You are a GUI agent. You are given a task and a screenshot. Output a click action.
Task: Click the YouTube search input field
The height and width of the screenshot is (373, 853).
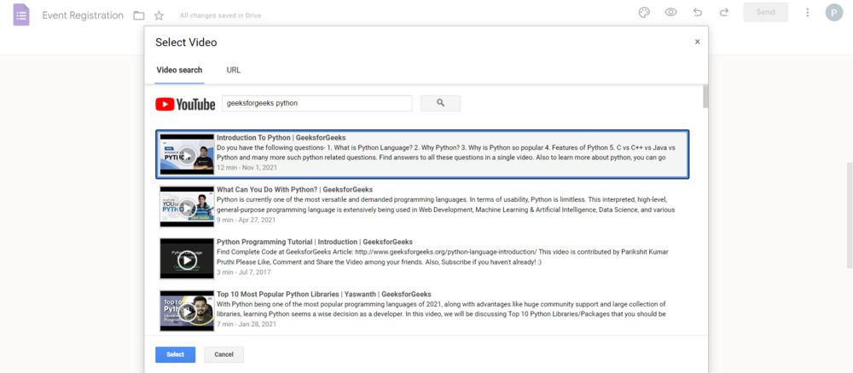(317, 103)
